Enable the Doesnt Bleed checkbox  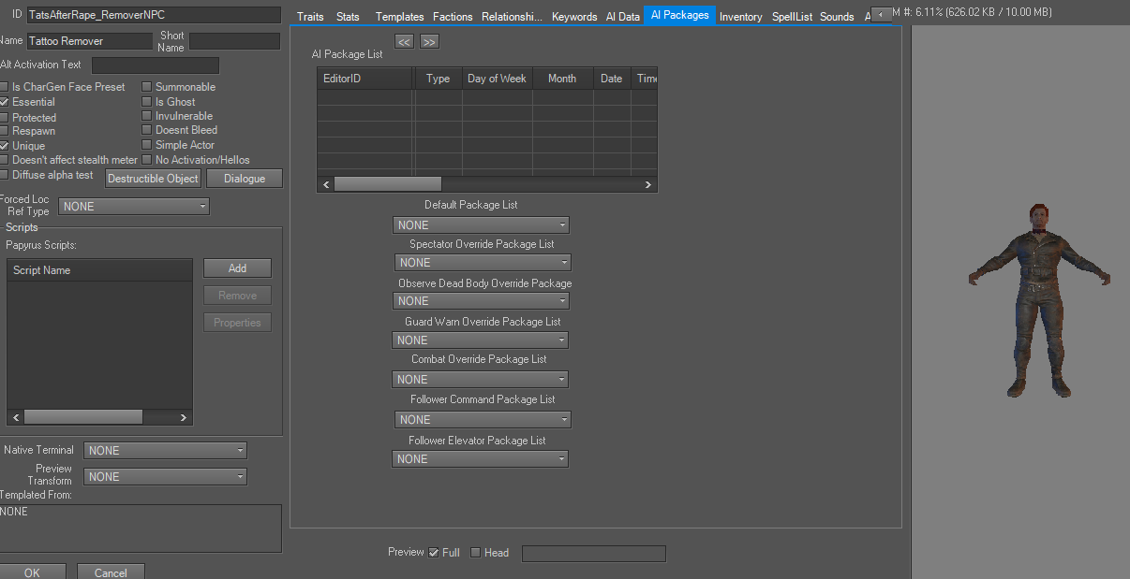(147, 130)
